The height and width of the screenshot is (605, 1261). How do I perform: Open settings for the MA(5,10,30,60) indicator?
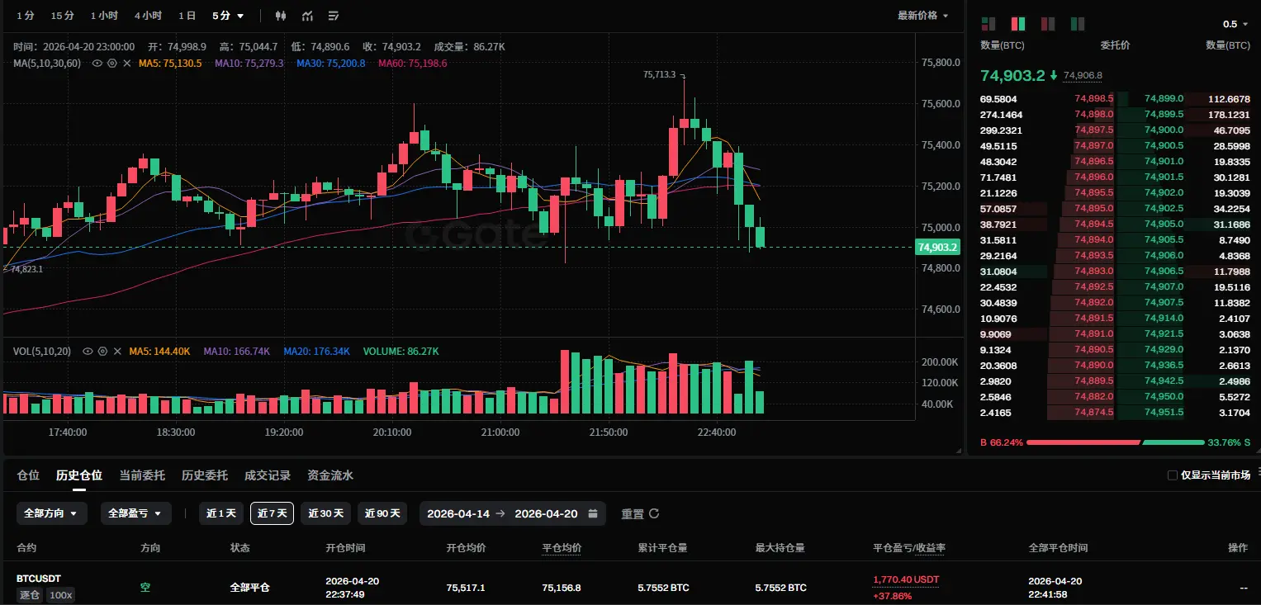click(x=111, y=63)
